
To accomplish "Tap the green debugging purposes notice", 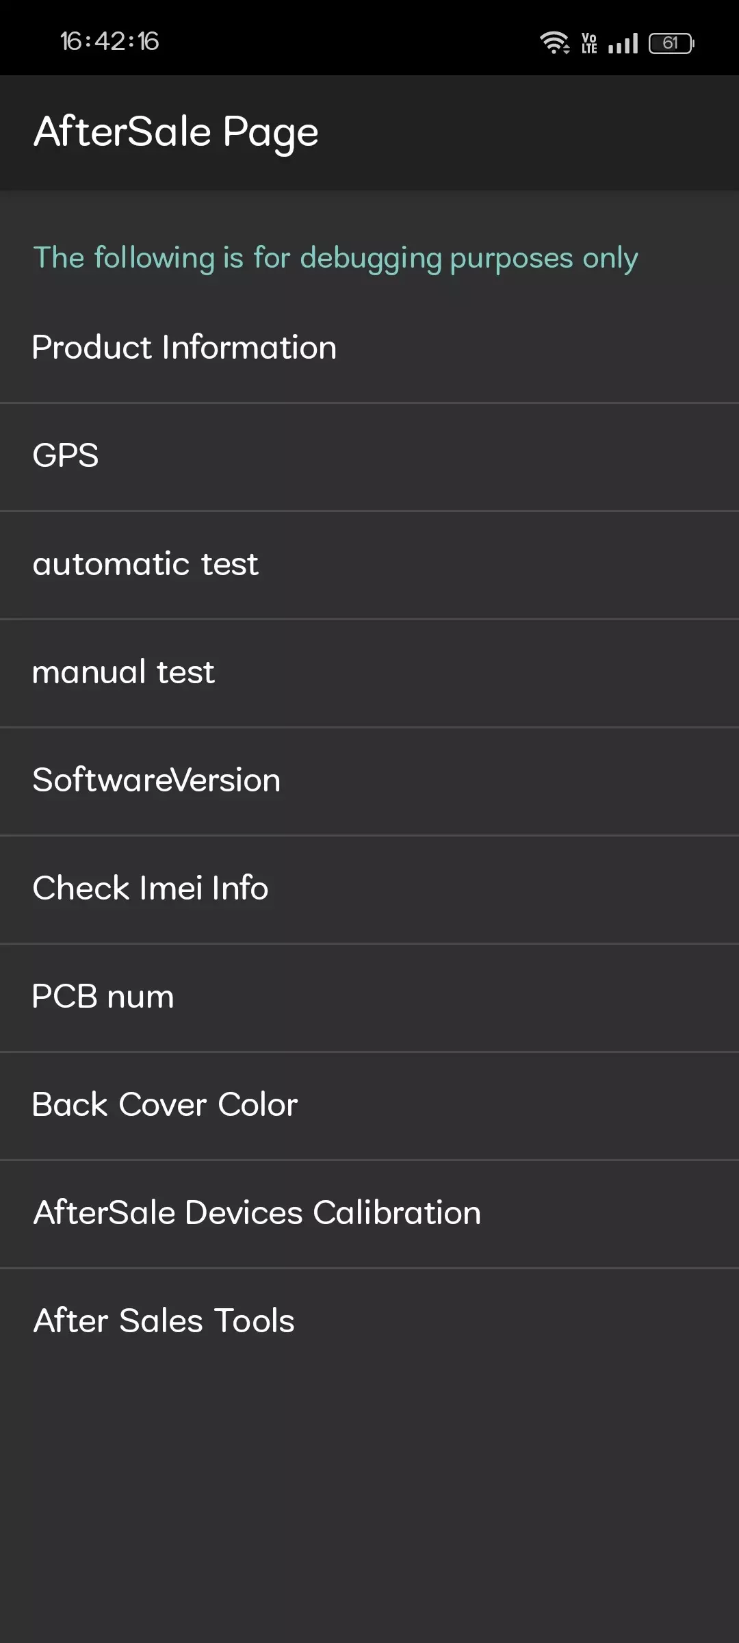I will (336, 258).
